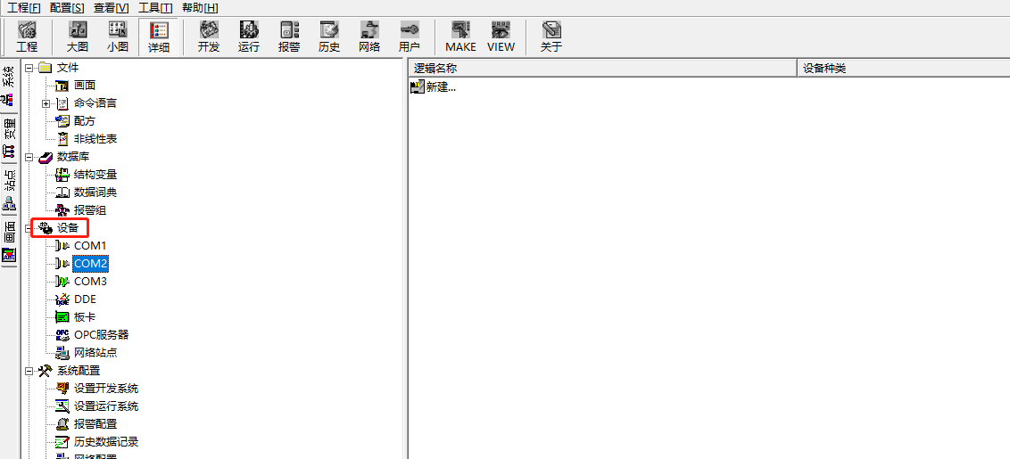This screenshot has height=459, width=1010.
Task: Collapse the 文件 tree node
Action: [29, 68]
